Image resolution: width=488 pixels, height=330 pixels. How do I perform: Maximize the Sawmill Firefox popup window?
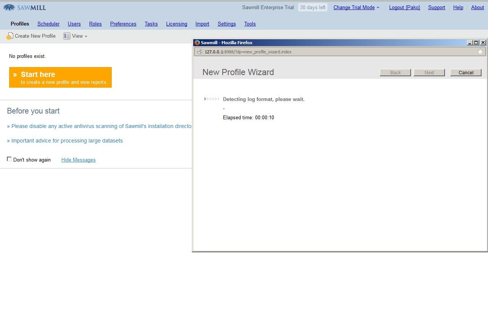pos(476,43)
